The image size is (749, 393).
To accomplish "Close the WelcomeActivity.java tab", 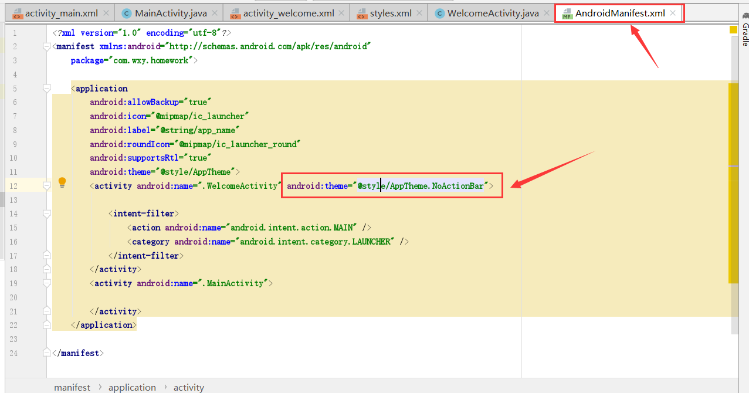I will tap(546, 13).
